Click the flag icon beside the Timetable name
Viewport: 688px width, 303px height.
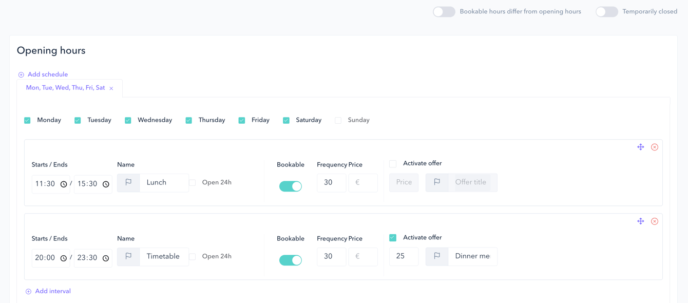click(x=129, y=256)
